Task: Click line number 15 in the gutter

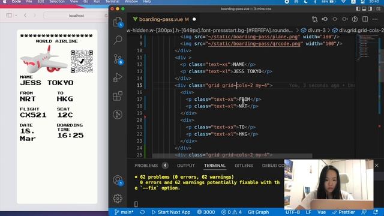Action: click(139, 85)
